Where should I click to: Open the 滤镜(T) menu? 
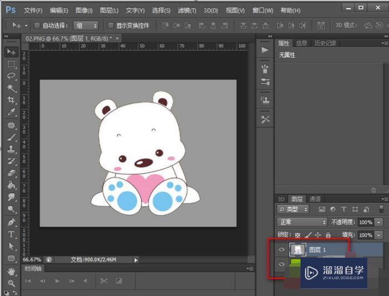(186, 11)
